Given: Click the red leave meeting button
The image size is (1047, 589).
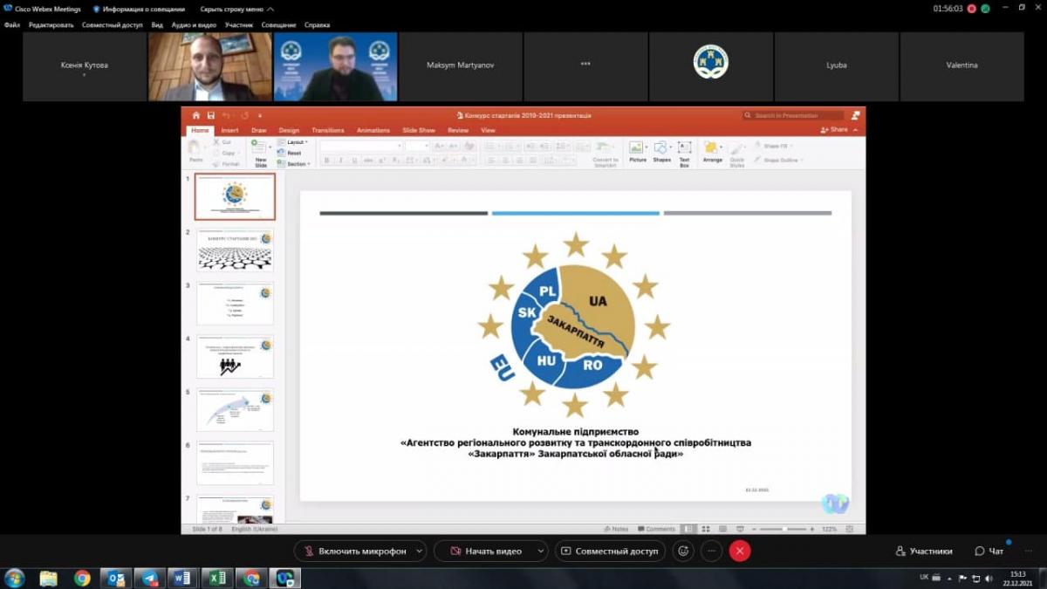Looking at the screenshot, I should [740, 551].
